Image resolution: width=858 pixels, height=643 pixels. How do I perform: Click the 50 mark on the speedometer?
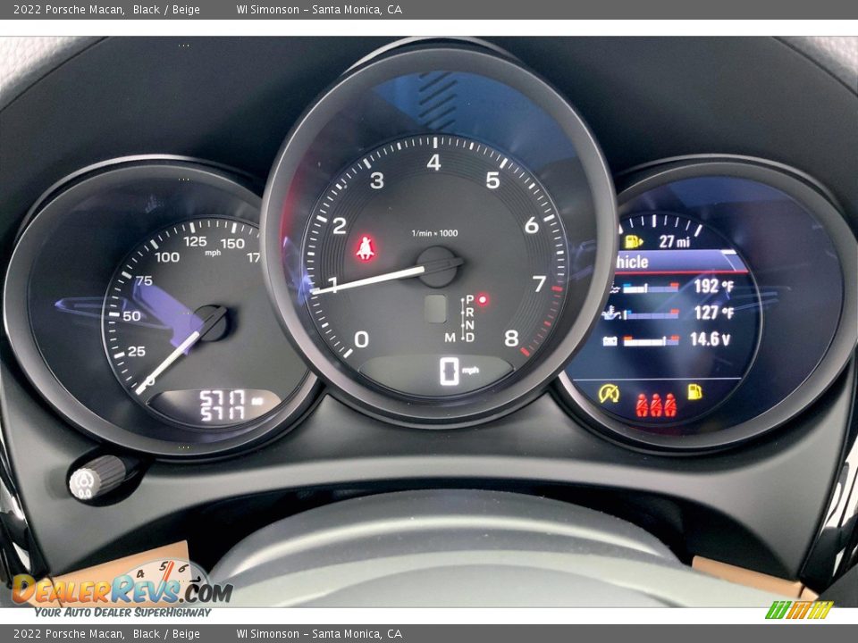[x=132, y=316]
